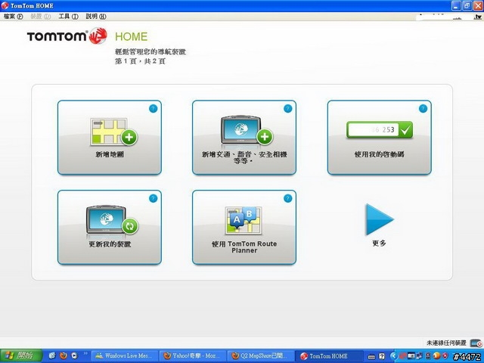The image size is (484, 363).
Task: Click the 第 1 頁，共 2 頁 page indicator
Action: point(140,61)
